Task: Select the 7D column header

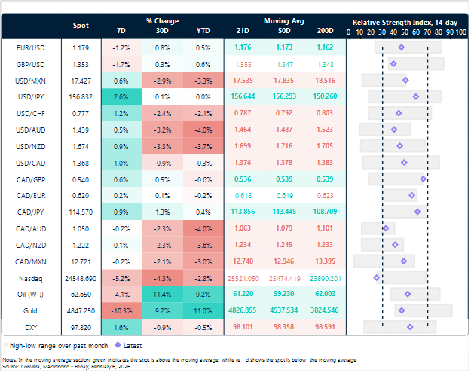Action: pos(121,31)
